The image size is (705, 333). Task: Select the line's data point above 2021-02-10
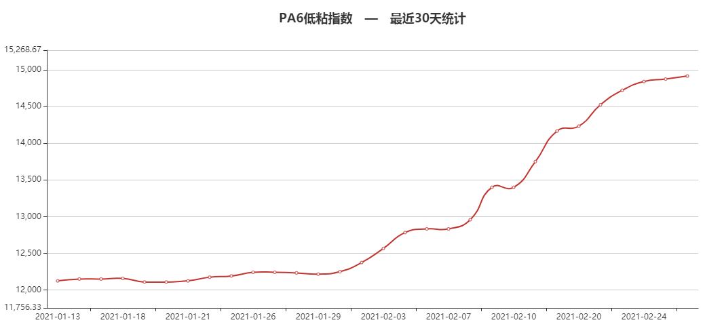click(514, 187)
